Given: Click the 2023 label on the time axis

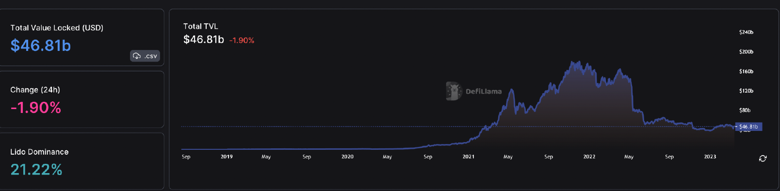Looking at the screenshot, I should 710,157.
